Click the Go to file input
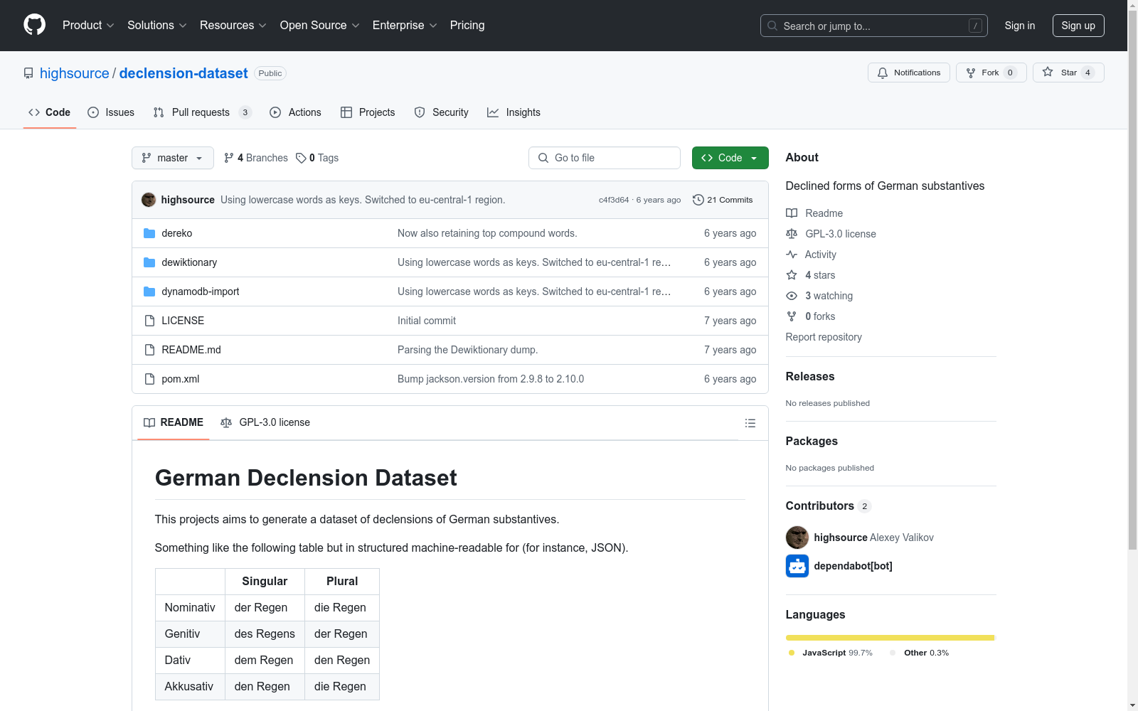Screen dimensions: 1138x711 pos(605,158)
